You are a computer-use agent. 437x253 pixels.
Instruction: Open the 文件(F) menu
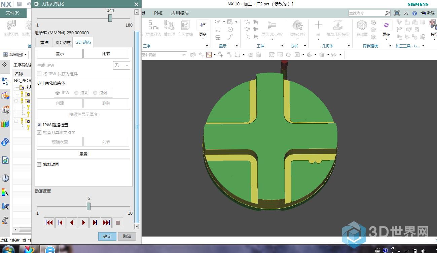point(13,13)
